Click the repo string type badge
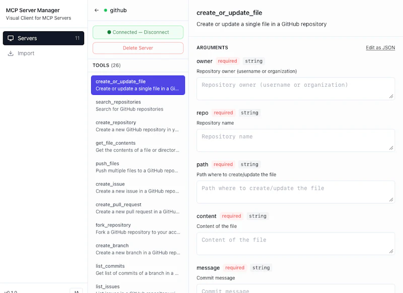The image size is (403, 293). [249, 112]
